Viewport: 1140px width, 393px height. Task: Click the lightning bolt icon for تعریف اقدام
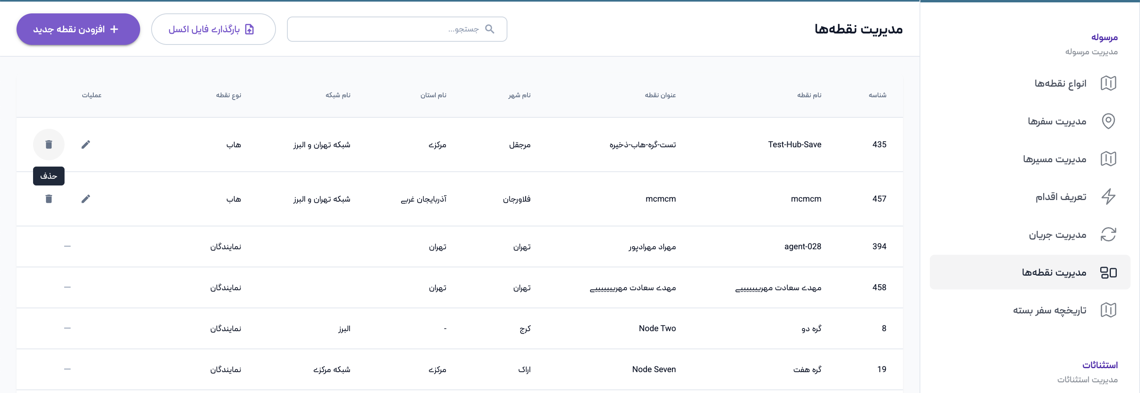[1108, 196]
